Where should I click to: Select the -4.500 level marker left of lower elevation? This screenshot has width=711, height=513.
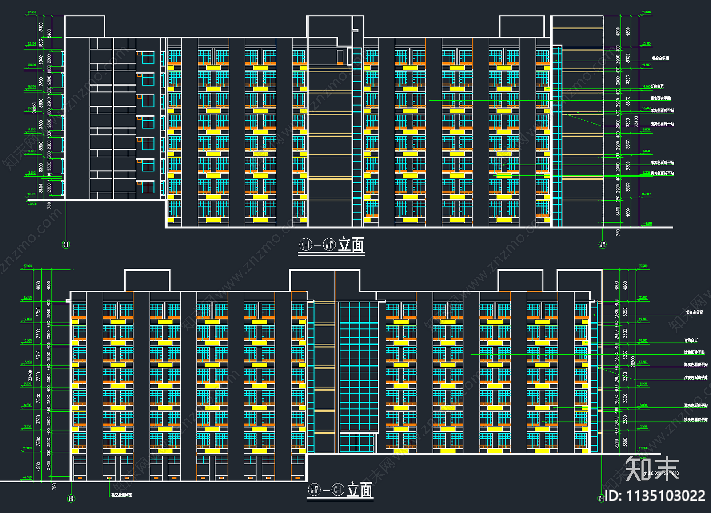tap(26, 478)
